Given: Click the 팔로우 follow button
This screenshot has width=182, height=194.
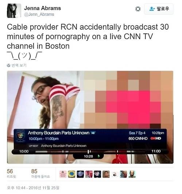Looking at the screenshot, I should tap(159, 9).
